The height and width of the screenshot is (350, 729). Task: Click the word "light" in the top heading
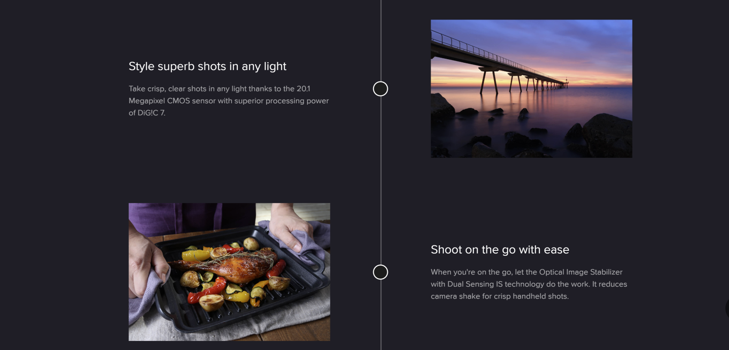click(x=275, y=66)
